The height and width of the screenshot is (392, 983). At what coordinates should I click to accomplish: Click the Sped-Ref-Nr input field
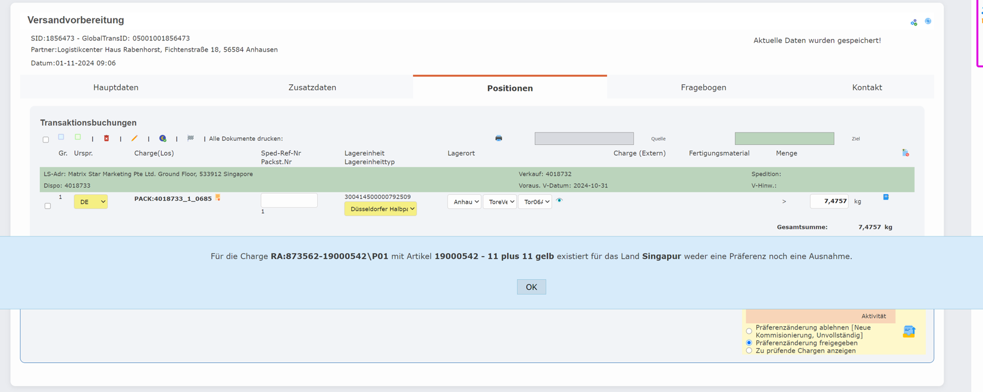[x=289, y=201]
